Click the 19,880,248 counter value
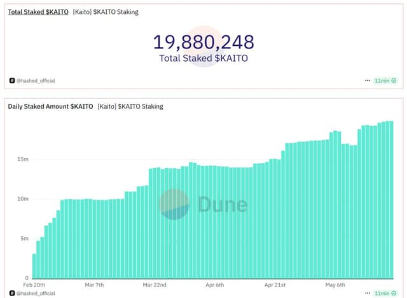 pyautogui.click(x=203, y=42)
